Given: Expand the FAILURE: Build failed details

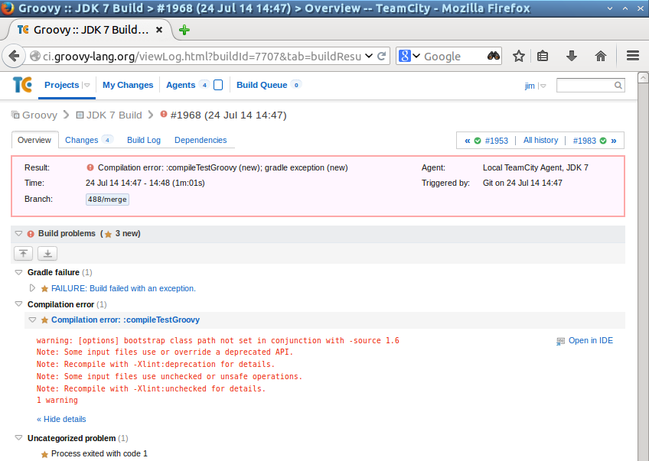Looking at the screenshot, I should pyautogui.click(x=32, y=288).
